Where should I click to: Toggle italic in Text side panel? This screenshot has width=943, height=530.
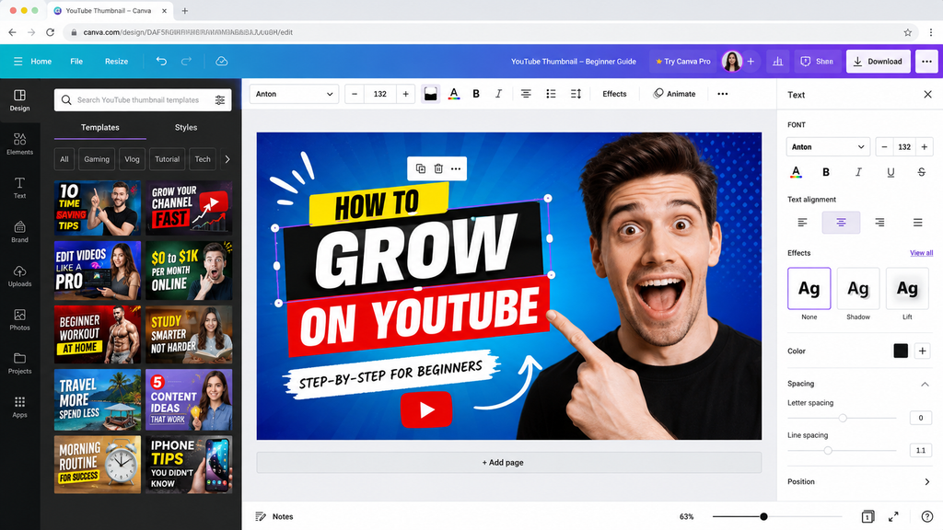tap(858, 172)
